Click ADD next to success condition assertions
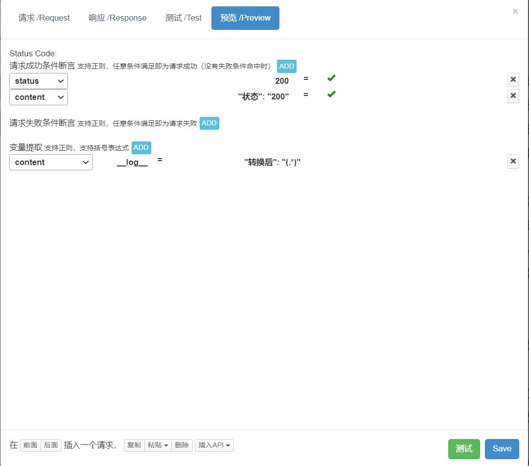This screenshot has width=529, height=466. [286, 66]
